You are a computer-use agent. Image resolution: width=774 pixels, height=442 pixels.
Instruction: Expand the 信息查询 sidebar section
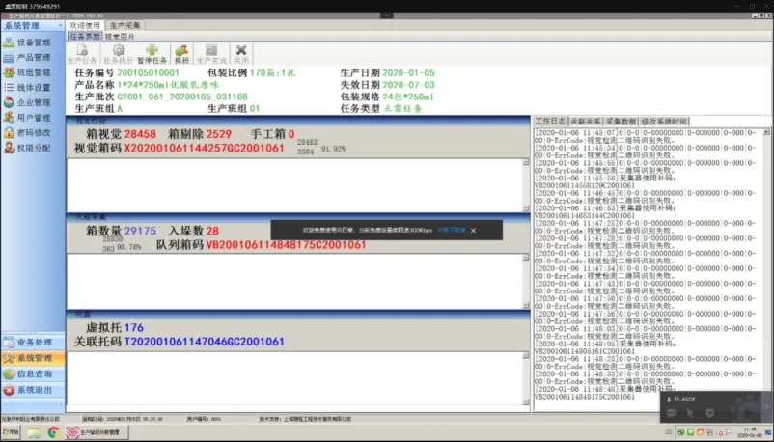coord(33,373)
